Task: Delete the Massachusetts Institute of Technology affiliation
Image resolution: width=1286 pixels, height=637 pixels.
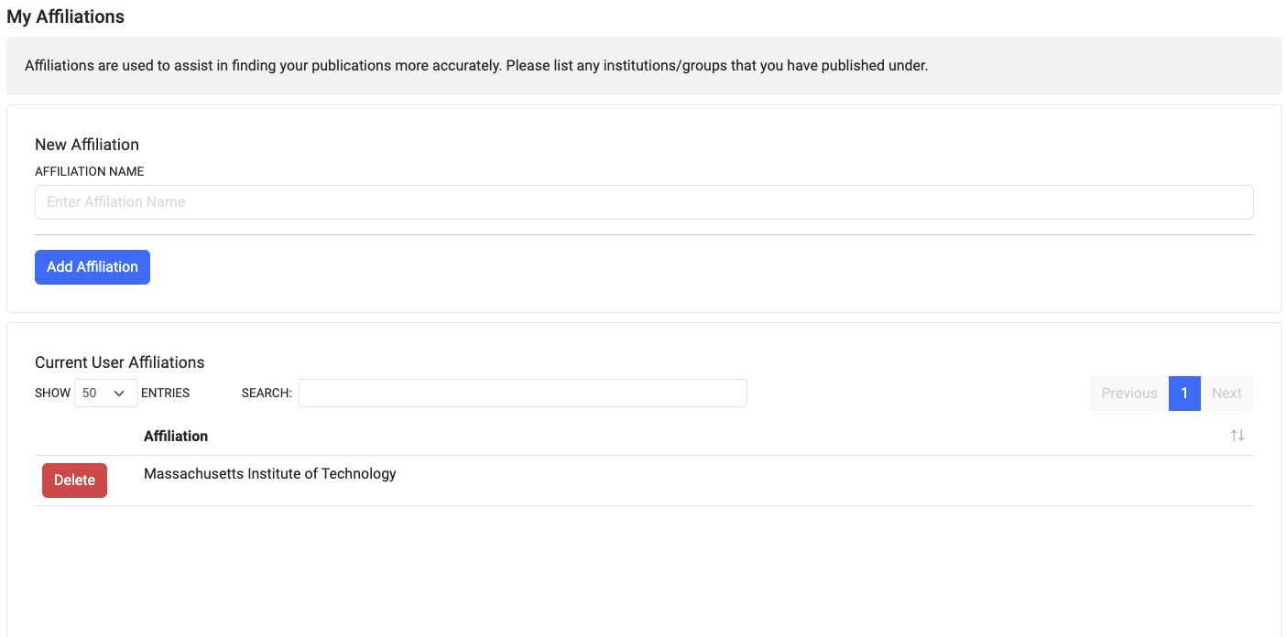Action: [x=74, y=480]
